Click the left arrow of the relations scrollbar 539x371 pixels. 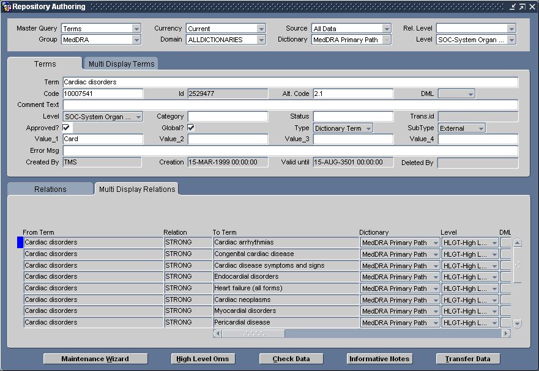pyautogui.click(x=217, y=333)
